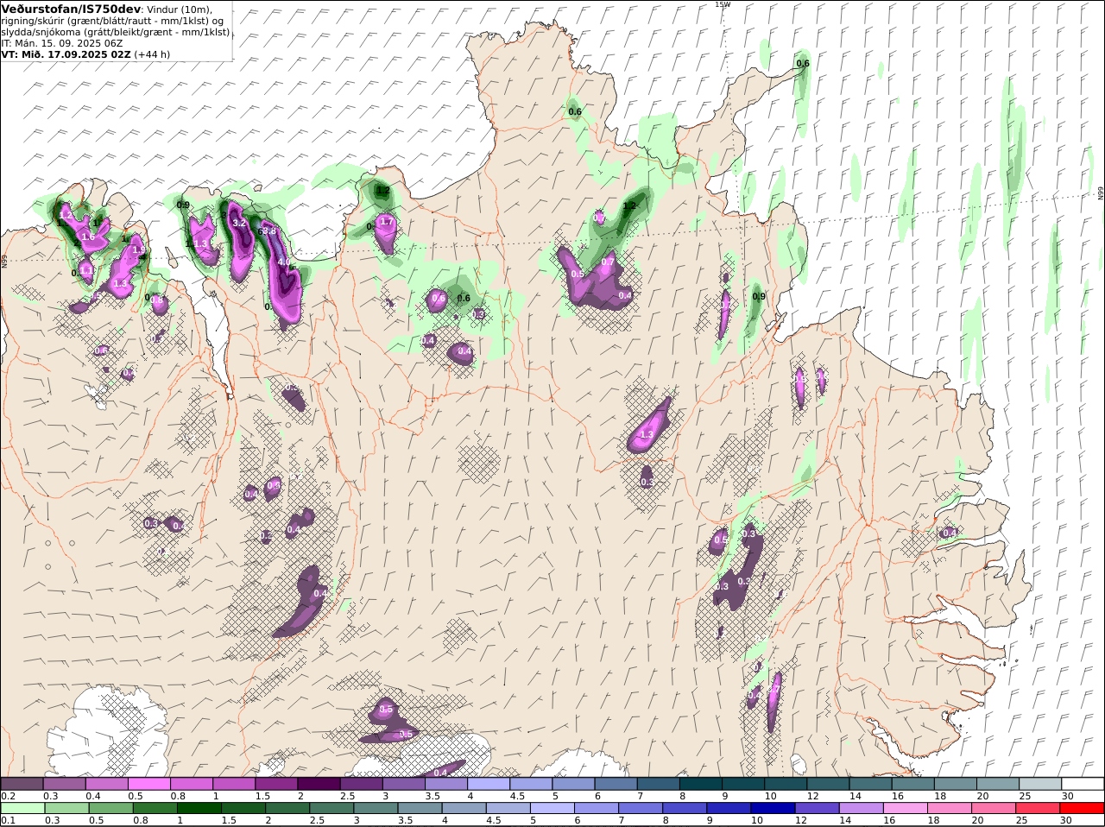Click the 25–30 pale gray upper legend swatch
The image size is (1105, 827).
click(x=1041, y=784)
